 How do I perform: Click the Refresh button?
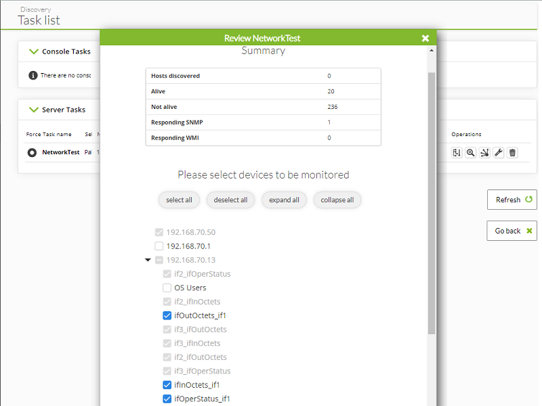tap(512, 200)
